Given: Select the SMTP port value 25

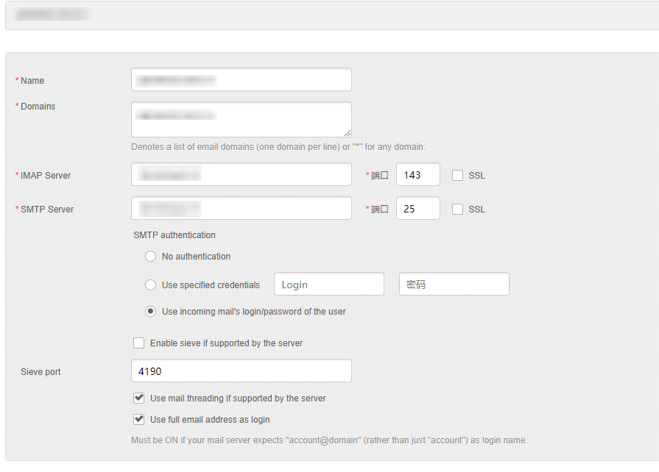Looking at the screenshot, I should coord(417,208).
